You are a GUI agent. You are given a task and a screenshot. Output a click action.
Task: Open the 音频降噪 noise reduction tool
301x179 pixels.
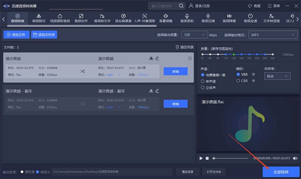point(229,18)
